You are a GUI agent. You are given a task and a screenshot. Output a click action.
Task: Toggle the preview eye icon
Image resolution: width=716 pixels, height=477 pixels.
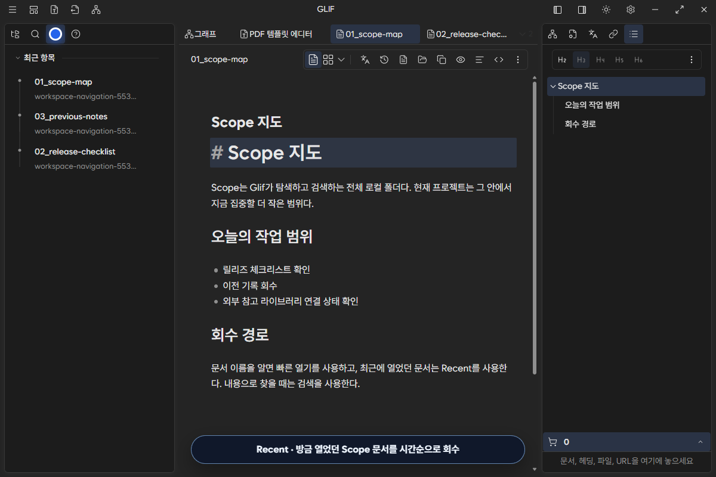point(461,60)
